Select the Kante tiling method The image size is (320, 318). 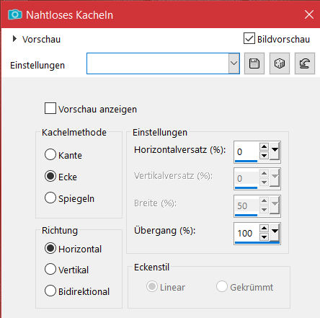point(50,154)
